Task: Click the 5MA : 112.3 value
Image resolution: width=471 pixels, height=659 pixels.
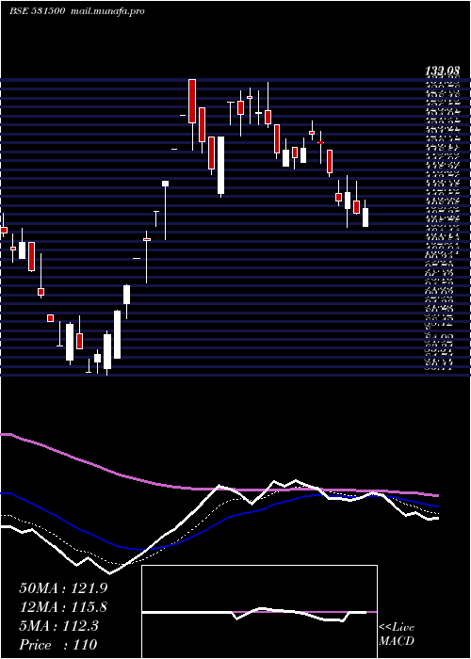Action: pyautogui.click(x=58, y=626)
